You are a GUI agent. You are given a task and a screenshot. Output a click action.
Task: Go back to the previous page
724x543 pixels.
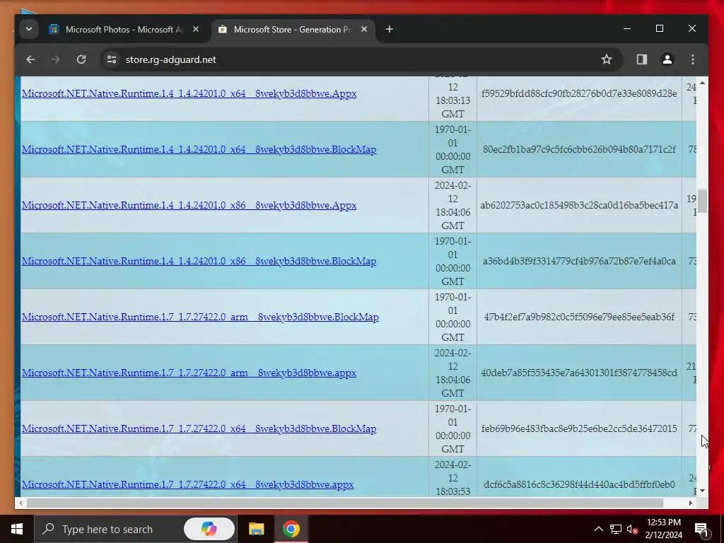30,59
